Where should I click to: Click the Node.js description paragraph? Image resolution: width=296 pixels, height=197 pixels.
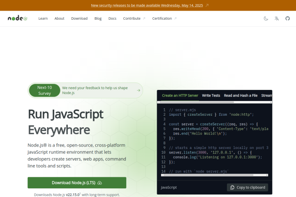77,156
